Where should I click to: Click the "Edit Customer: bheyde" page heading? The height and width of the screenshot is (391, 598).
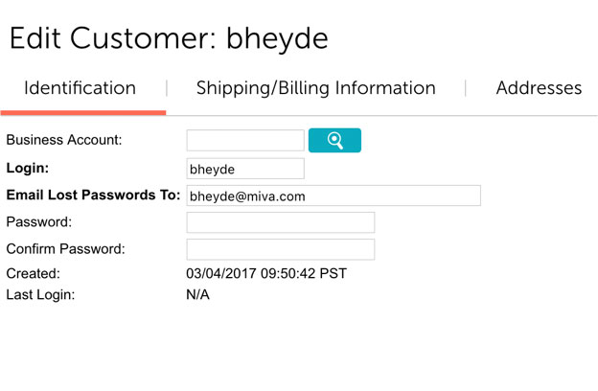(x=169, y=38)
